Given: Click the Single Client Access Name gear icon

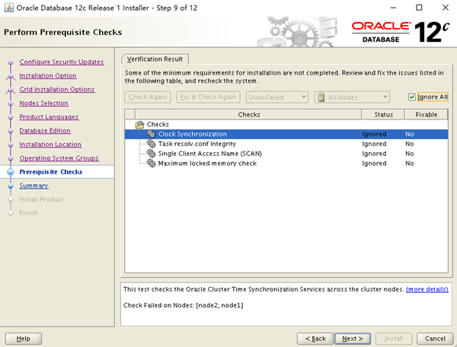Looking at the screenshot, I should 151,154.
